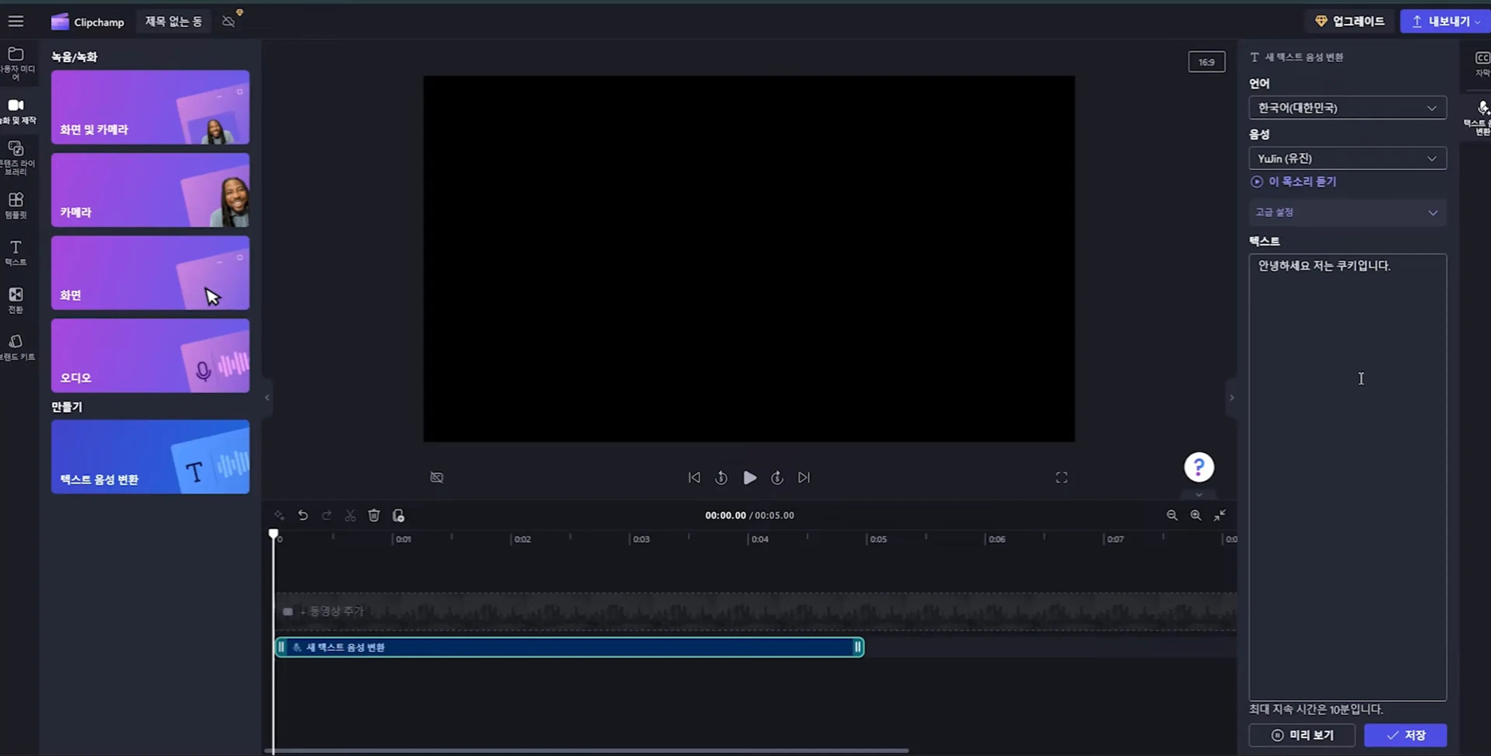Undo the last action

[x=303, y=515]
